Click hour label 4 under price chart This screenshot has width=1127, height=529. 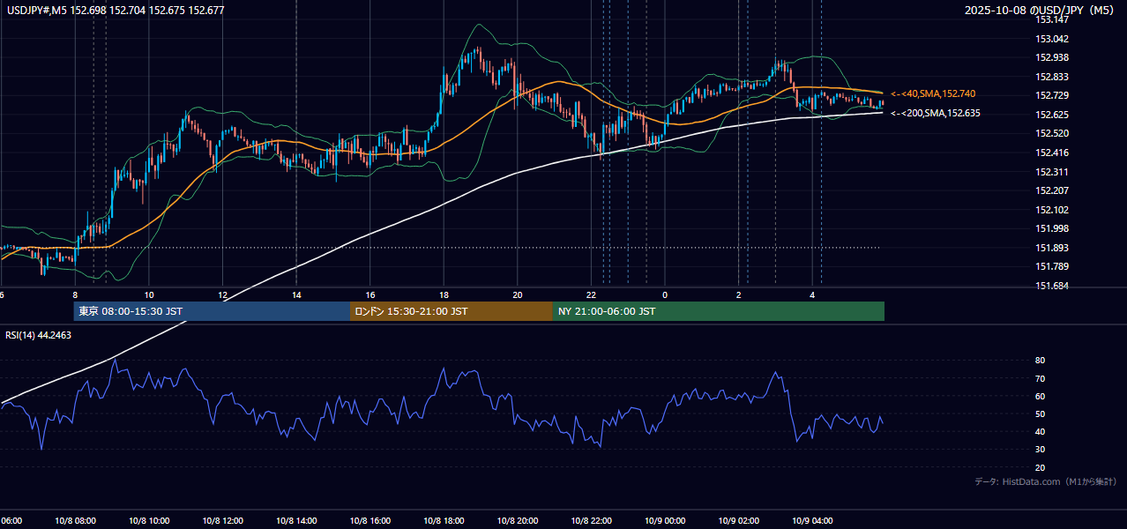(812, 294)
